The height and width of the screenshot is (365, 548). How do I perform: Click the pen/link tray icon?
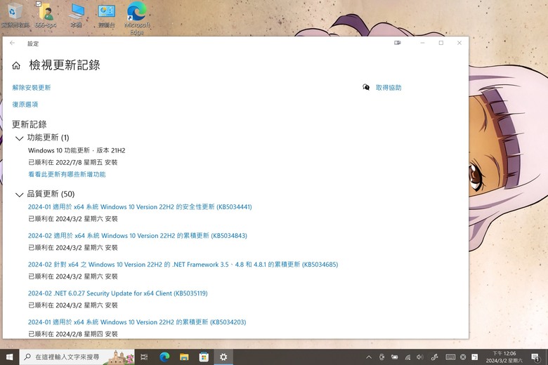(x=434, y=357)
